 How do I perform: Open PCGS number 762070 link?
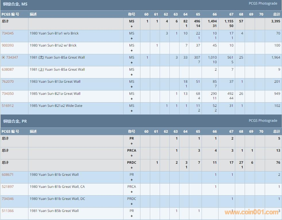8,82
